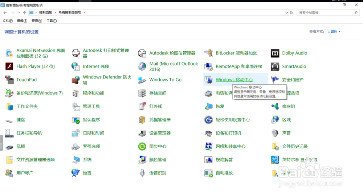Screen dimensions: 363x196
Task: Expand chevron after 所有控制面板项 breadcrumb
Action: (x=84, y=13)
